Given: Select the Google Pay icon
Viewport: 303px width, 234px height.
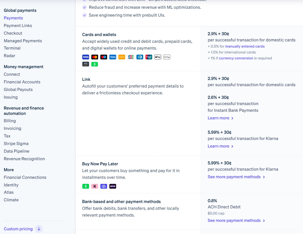Looking at the screenshot, I should 167,57.
